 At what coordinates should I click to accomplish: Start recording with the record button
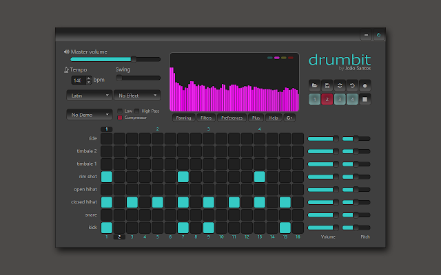click(365, 85)
